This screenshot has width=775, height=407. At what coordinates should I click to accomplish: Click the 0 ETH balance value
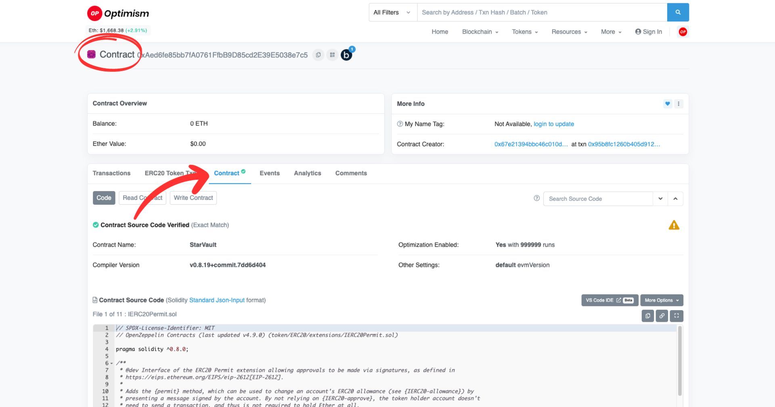pyautogui.click(x=199, y=124)
